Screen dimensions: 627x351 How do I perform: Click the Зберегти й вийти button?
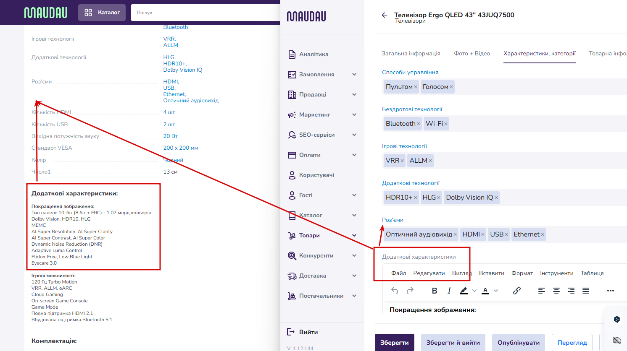(453, 343)
